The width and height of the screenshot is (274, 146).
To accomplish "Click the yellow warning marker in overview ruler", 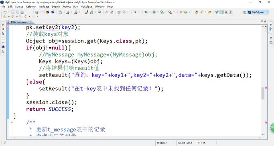I will (x=266, y=31).
